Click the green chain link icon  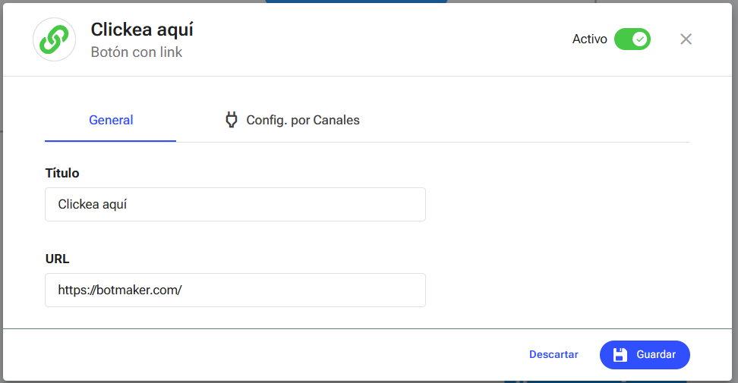click(x=54, y=39)
